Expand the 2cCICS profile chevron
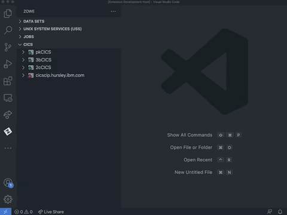287x215 pixels. [23, 67]
